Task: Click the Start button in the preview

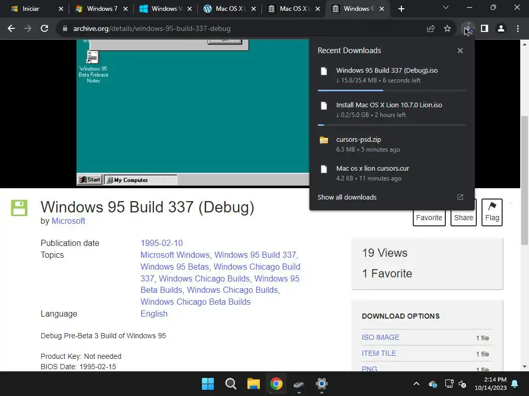Action: 90,180
